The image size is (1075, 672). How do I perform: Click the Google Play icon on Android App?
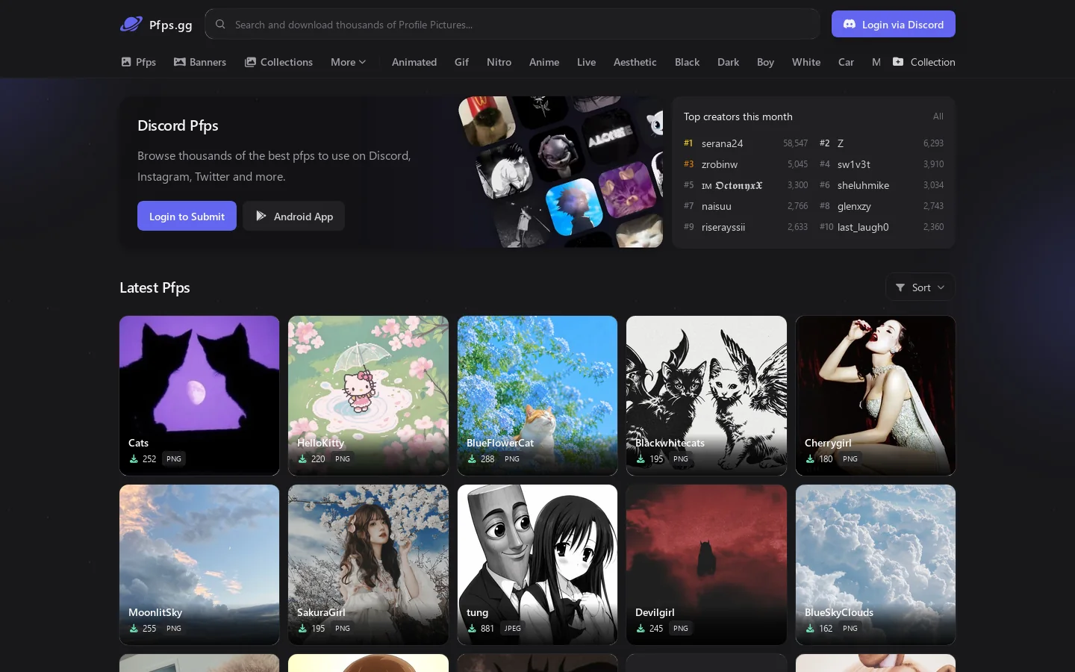click(x=261, y=216)
